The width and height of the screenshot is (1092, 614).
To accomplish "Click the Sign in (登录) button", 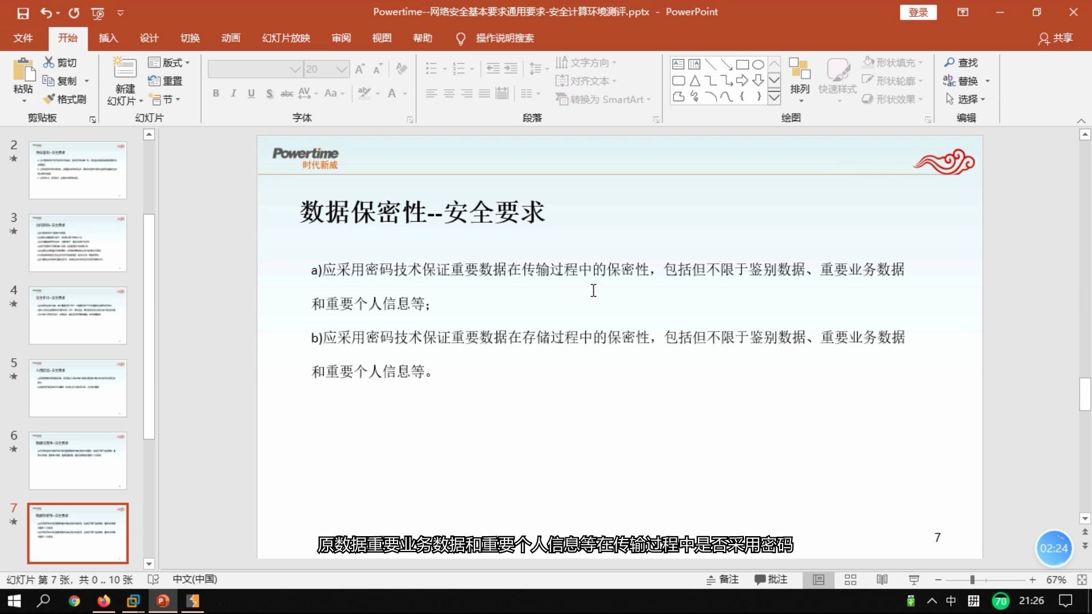I will [917, 13].
